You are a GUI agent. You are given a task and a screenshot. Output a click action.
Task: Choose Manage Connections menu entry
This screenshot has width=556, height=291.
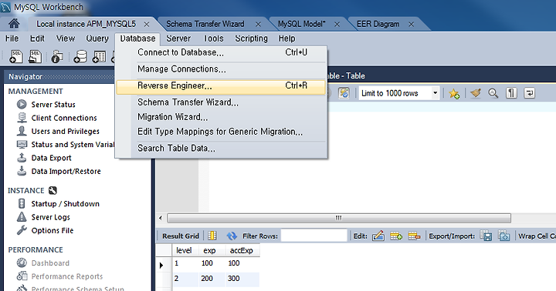coord(221,69)
